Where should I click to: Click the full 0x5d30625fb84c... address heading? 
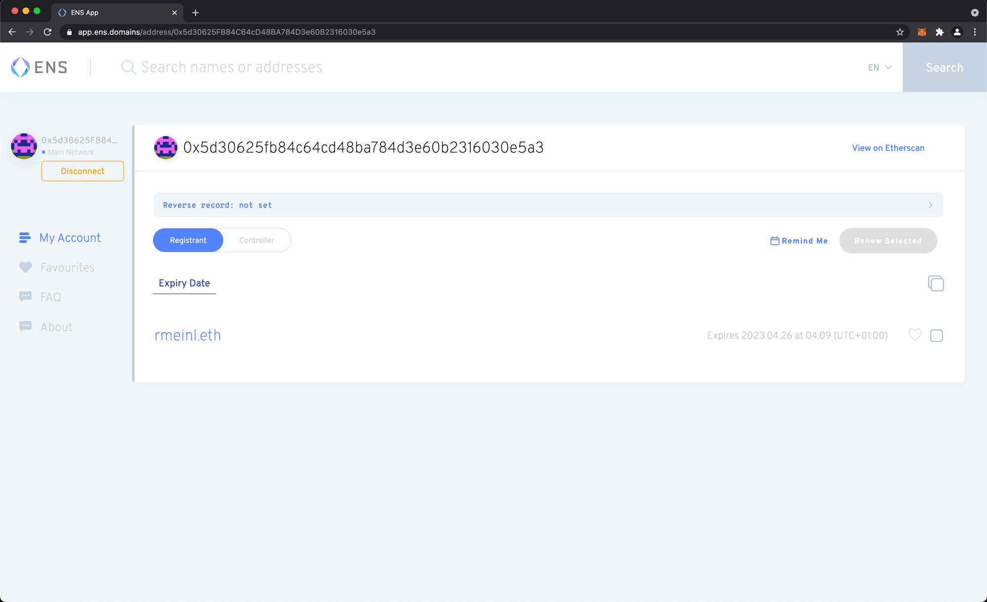pos(363,148)
